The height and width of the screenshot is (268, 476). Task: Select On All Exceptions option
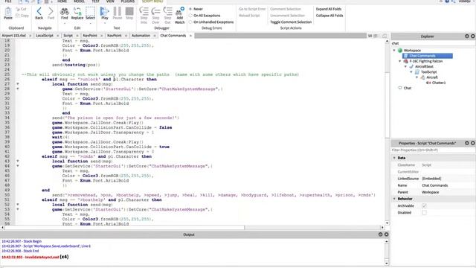(x=190, y=16)
